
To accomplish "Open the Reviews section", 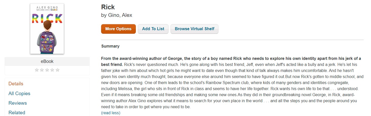I will coord(17,103).
